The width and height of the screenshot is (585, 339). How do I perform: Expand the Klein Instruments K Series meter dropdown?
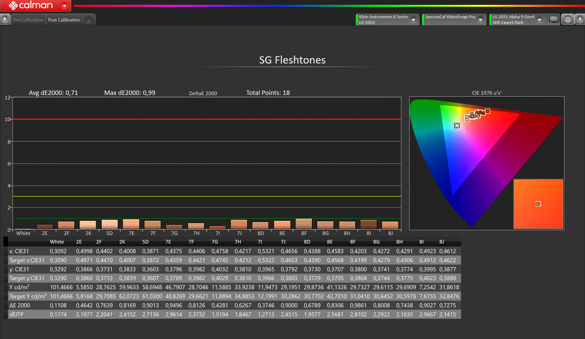tap(413, 20)
